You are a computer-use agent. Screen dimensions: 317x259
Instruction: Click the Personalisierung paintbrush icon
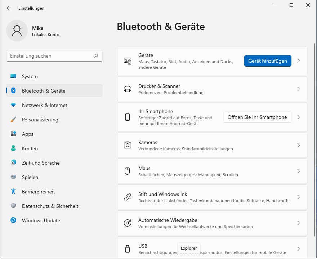[13, 120]
